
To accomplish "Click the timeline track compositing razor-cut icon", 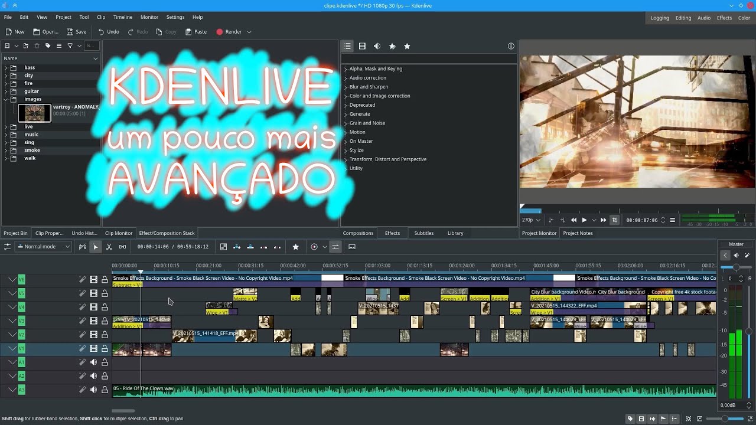I will pyautogui.click(x=82, y=247).
